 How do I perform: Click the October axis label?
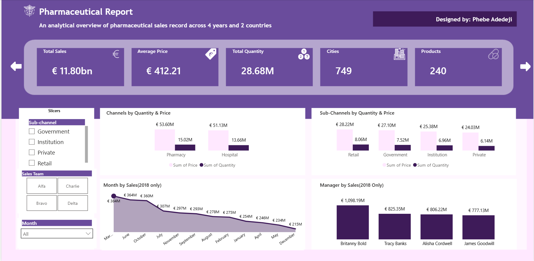[140, 238]
